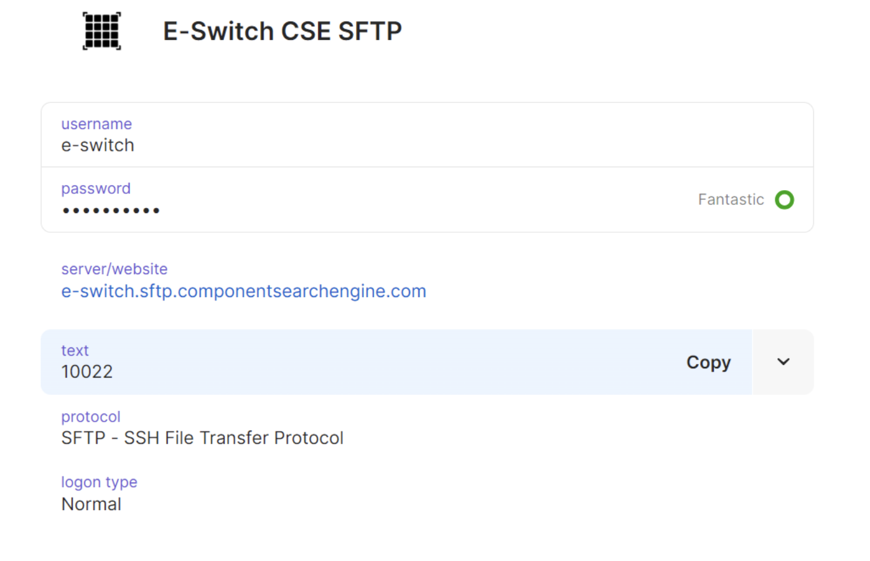Click empty area of the highlighted text row
870x561 pixels.
pyautogui.click(x=382, y=362)
